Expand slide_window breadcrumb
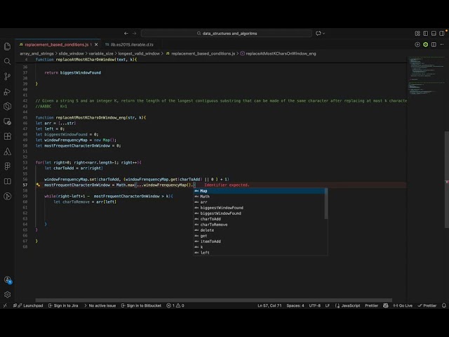The height and width of the screenshot is (337, 449). [72, 53]
